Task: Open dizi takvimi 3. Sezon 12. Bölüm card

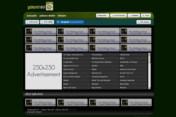Action: pos(40,102)
